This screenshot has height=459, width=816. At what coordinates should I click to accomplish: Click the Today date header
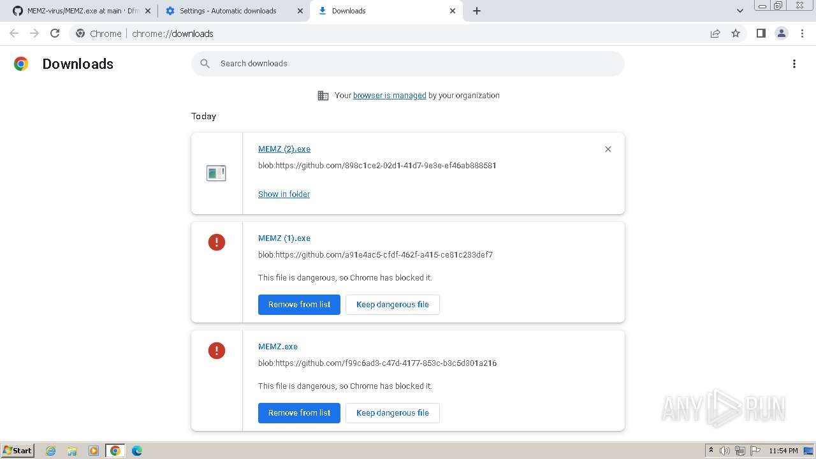[x=203, y=116]
